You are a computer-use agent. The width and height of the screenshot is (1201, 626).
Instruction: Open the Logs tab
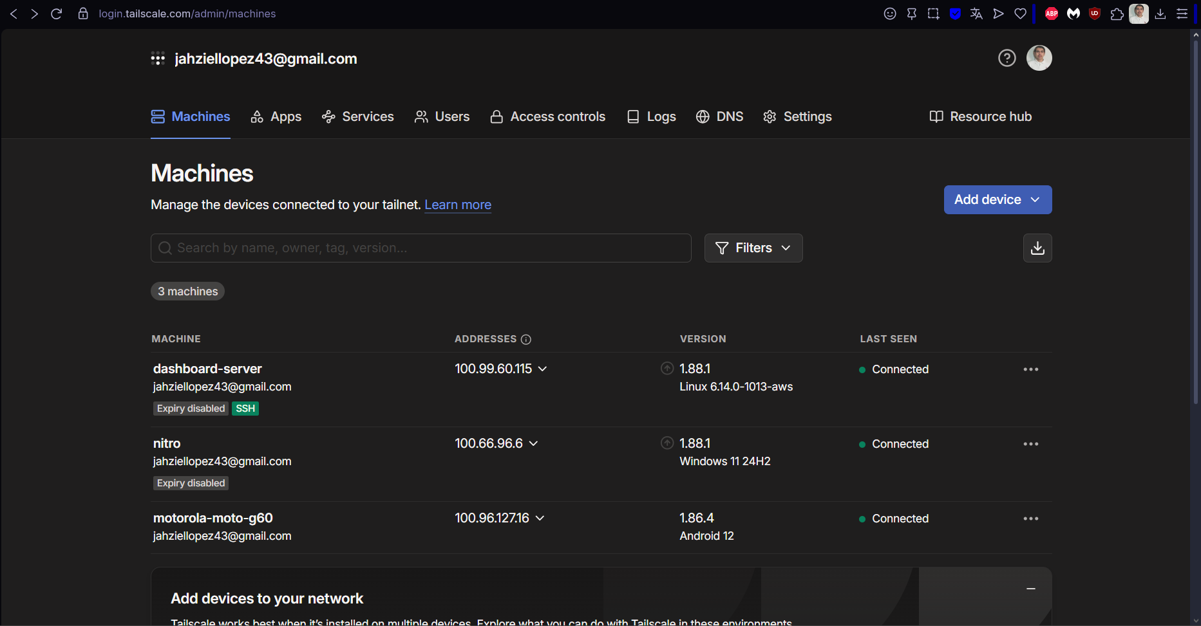(652, 116)
